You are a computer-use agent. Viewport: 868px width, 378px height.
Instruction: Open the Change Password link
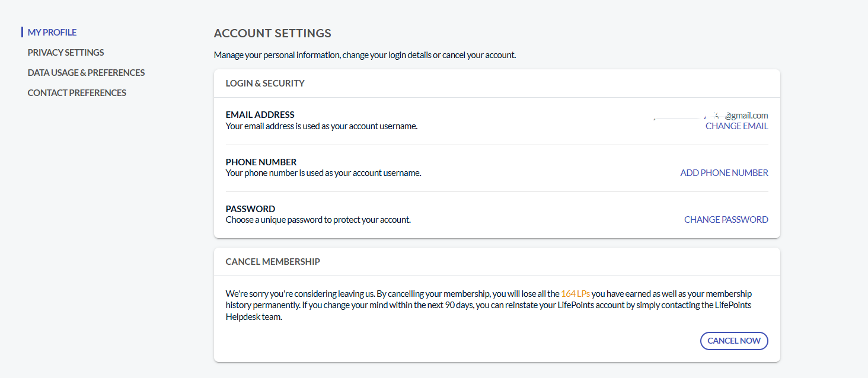(726, 220)
